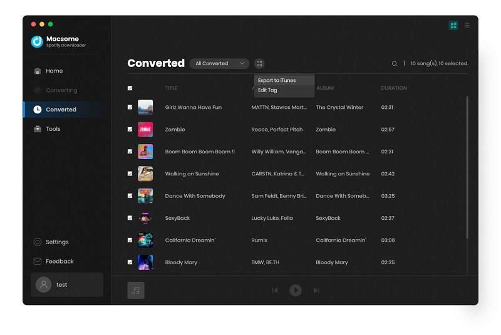Click the vertical scrollbar of song list
Screen dimensions: 501x335
467,167
